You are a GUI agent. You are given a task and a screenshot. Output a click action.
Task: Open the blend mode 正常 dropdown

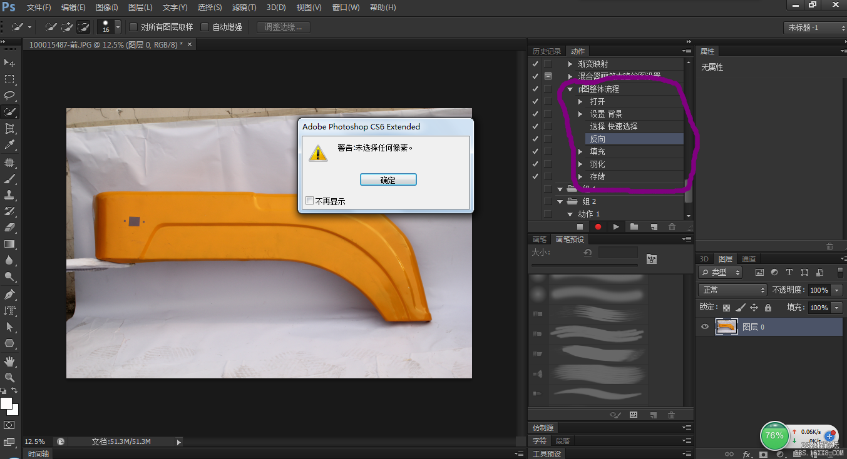tap(732, 290)
